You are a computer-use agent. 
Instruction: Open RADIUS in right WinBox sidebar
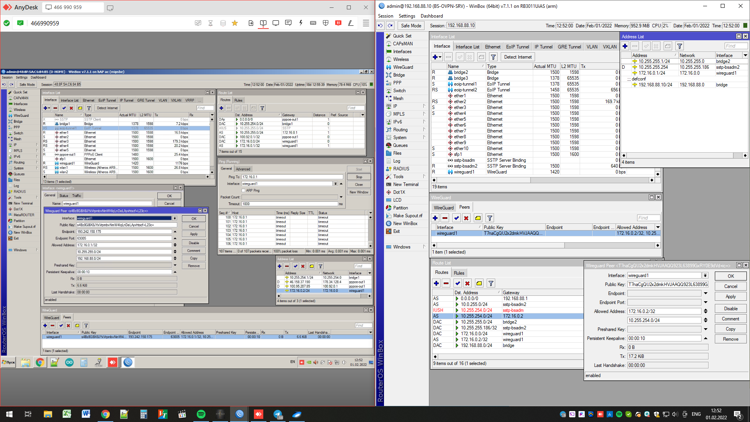point(401,169)
